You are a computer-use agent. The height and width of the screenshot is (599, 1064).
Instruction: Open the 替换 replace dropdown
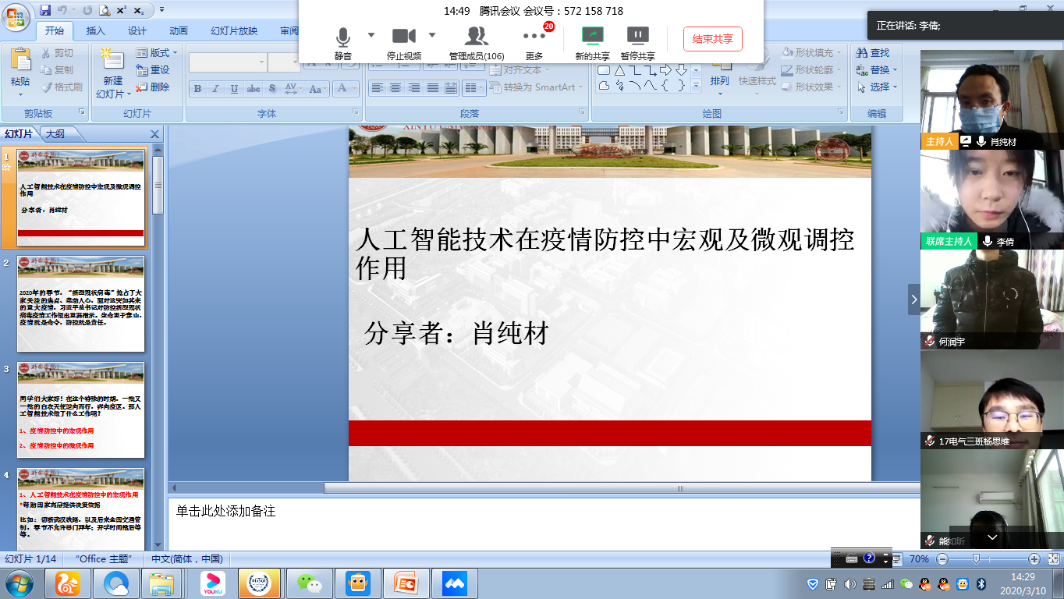[877, 70]
